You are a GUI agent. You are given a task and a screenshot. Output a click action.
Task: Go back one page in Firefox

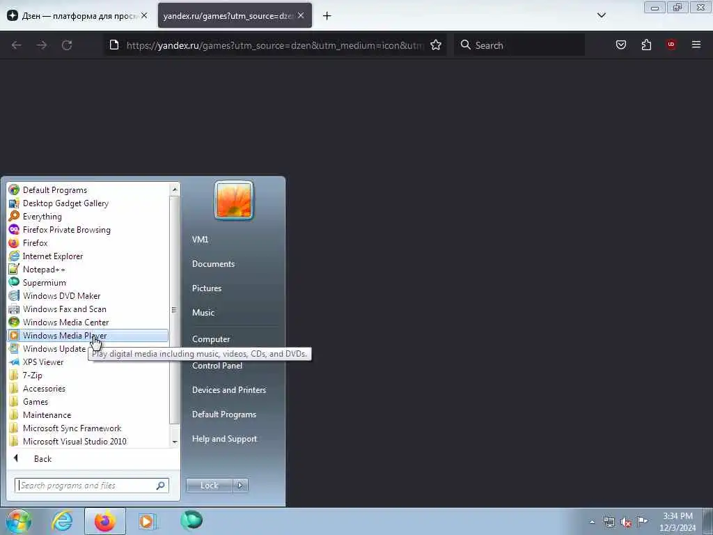(17, 45)
